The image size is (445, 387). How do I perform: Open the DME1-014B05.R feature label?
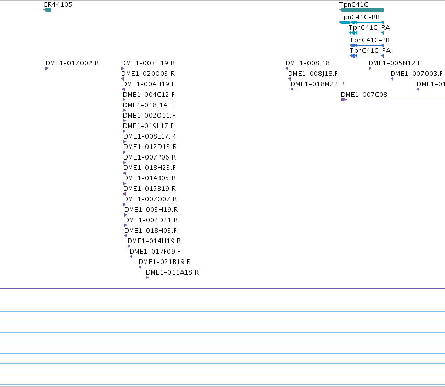pyautogui.click(x=150, y=178)
